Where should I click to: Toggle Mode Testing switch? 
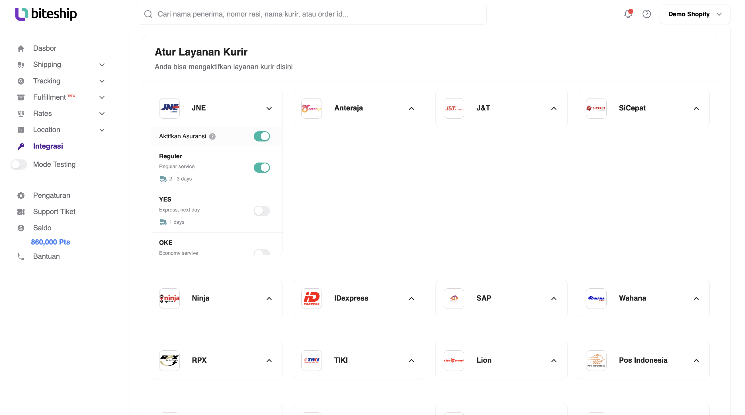19,165
